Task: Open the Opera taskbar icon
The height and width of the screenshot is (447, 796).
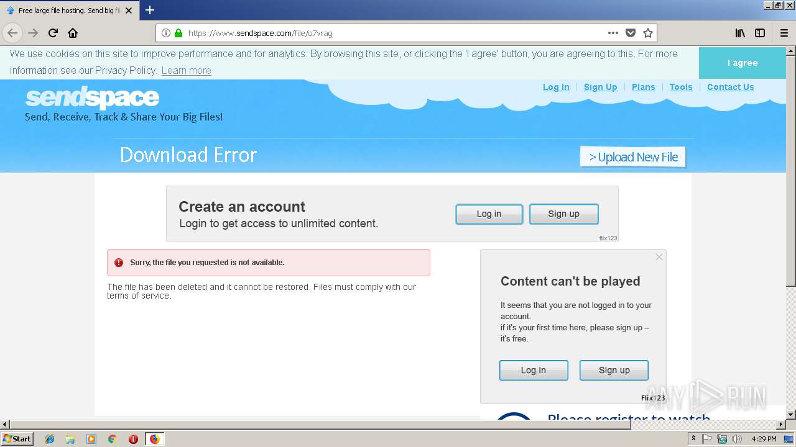Action: coord(133,439)
